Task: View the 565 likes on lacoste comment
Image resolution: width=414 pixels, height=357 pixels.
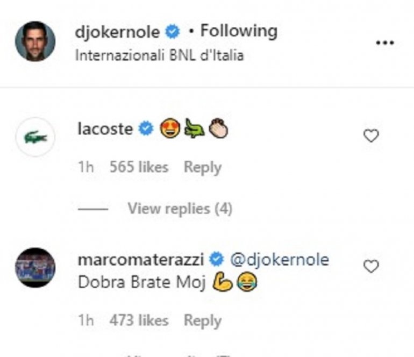Action: coord(139,167)
